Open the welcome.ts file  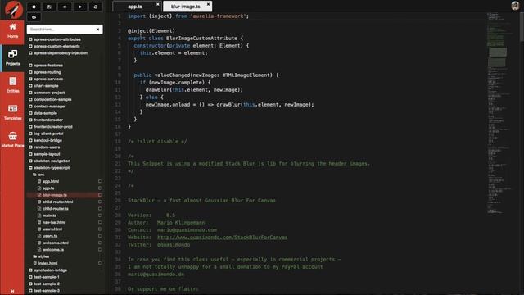click(x=53, y=250)
